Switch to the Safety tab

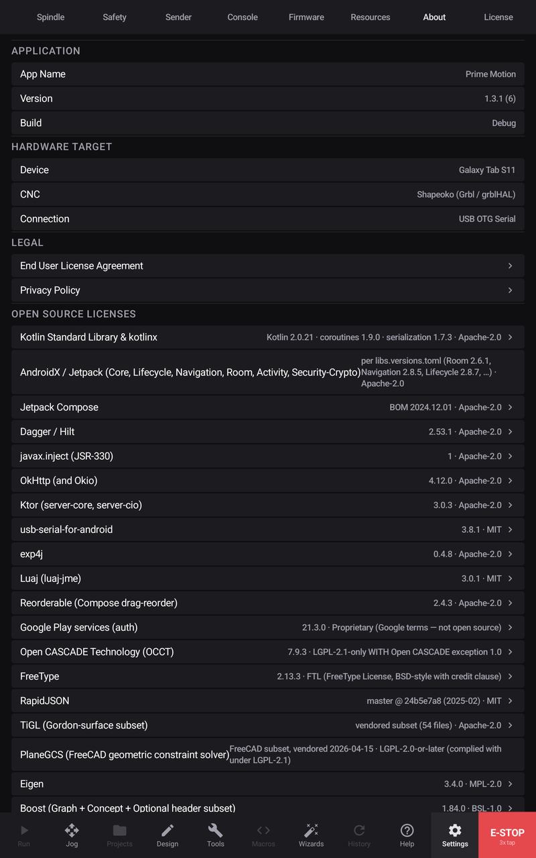pos(115,17)
